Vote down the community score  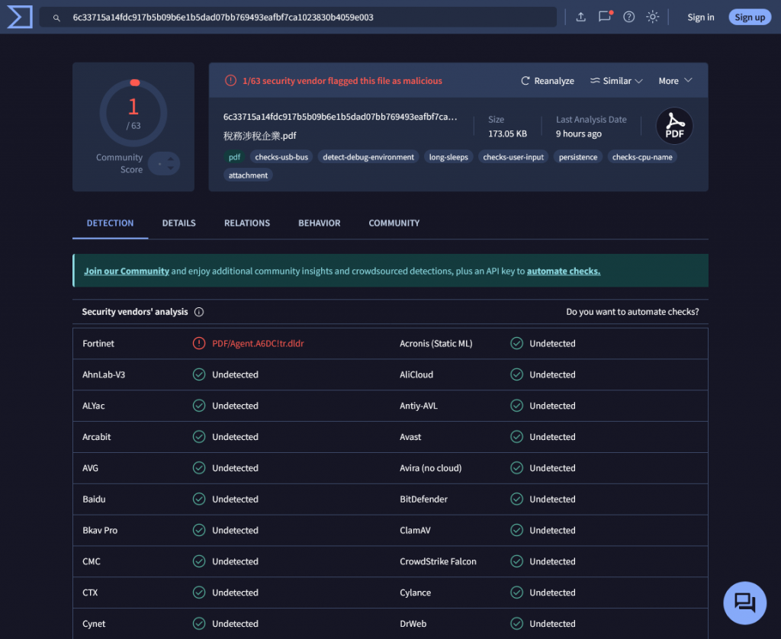pos(171,168)
